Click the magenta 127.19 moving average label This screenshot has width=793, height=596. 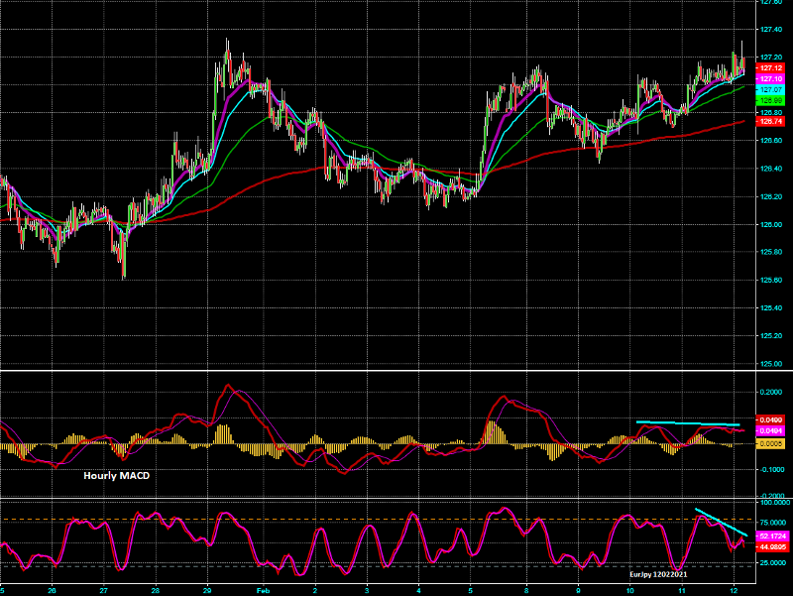[x=771, y=78]
